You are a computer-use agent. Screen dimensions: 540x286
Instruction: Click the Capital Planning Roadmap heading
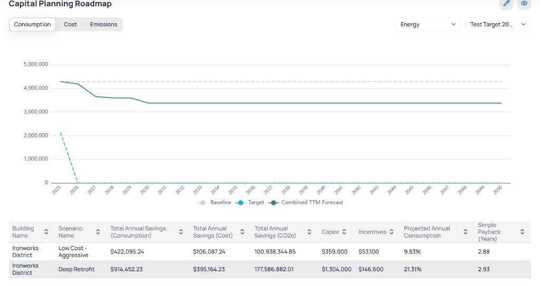click(60, 4)
